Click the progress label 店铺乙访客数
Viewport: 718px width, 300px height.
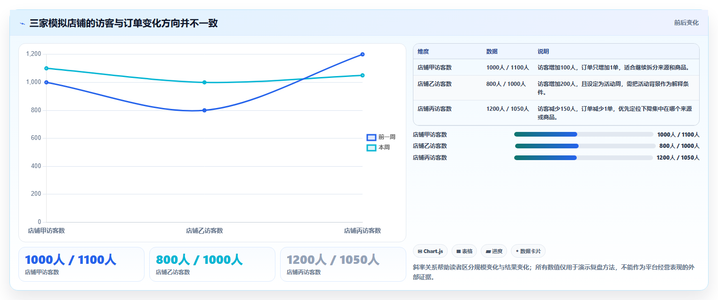[430, 146]
